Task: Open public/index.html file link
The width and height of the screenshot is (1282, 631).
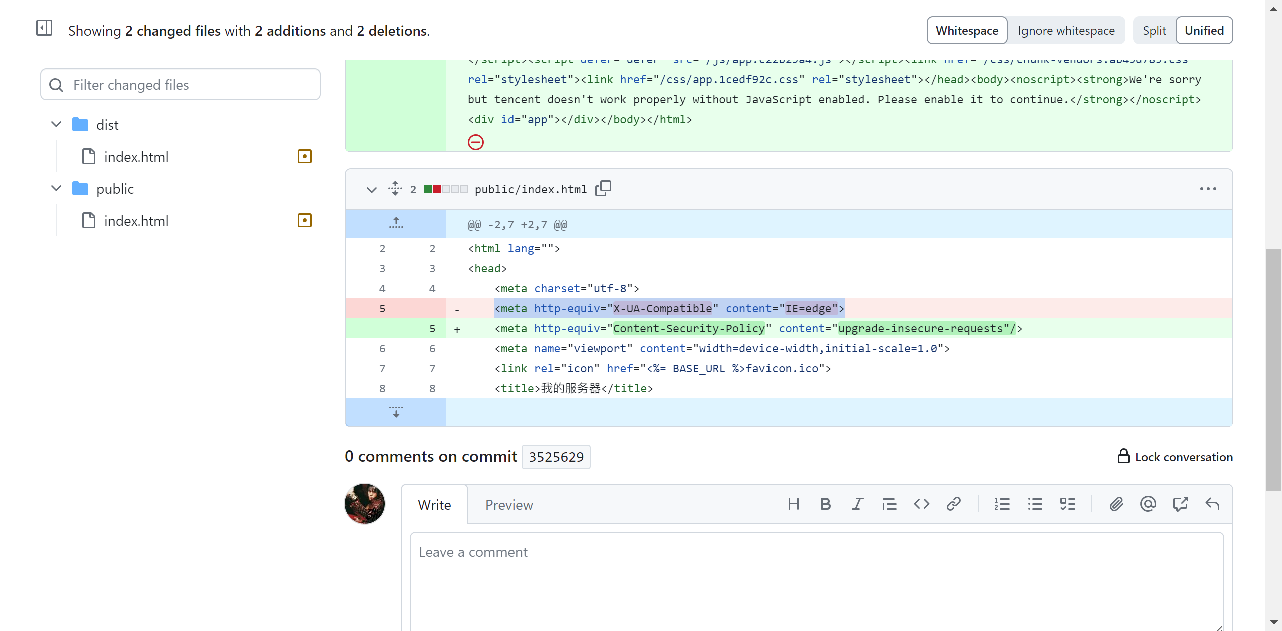Action: (x=531, y=189)
